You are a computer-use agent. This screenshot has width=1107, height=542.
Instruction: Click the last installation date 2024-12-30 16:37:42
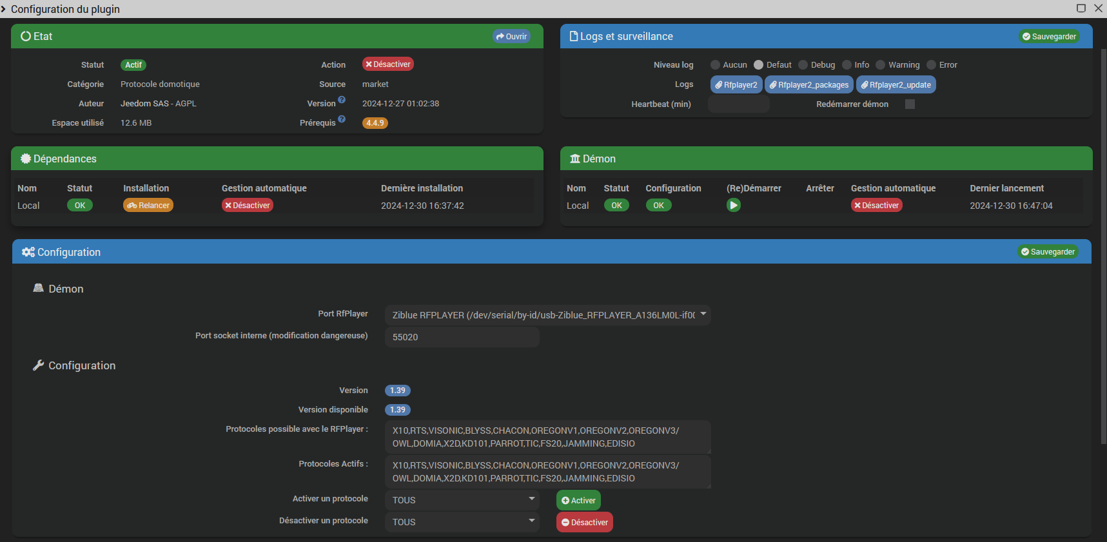tap(422, 206)
